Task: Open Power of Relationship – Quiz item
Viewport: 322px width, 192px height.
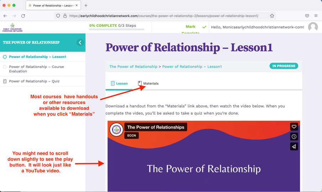Action: point(34,81)
